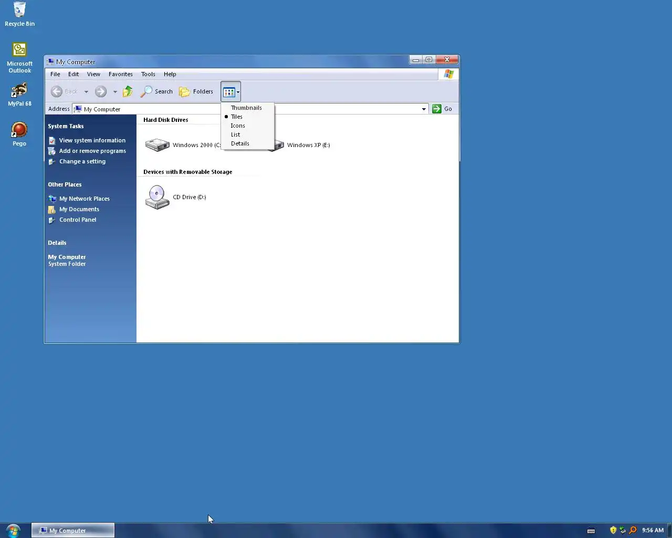Click the yellow security shield tray icon
This screenshot has width=672, height=538.
click(613, 530)
